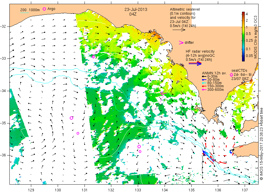Select the cyan 80-150m ANMN arrow
The height and width of the screenshot is (194, 265).
(x=204, y=83)
